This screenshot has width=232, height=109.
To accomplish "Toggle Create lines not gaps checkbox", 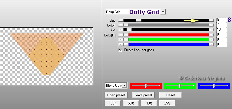I will click(121, 50).
